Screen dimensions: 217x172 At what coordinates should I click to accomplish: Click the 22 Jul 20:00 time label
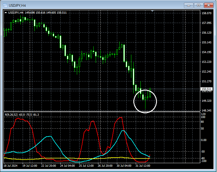point(49,166)
